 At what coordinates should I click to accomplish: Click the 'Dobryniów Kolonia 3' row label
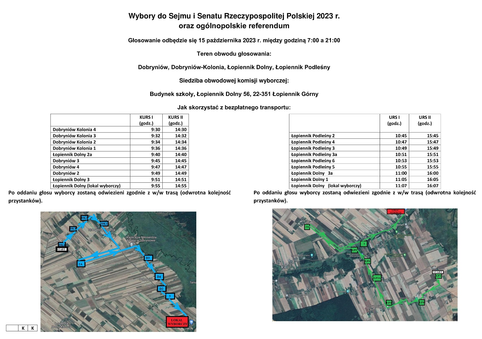click(74, 136)
